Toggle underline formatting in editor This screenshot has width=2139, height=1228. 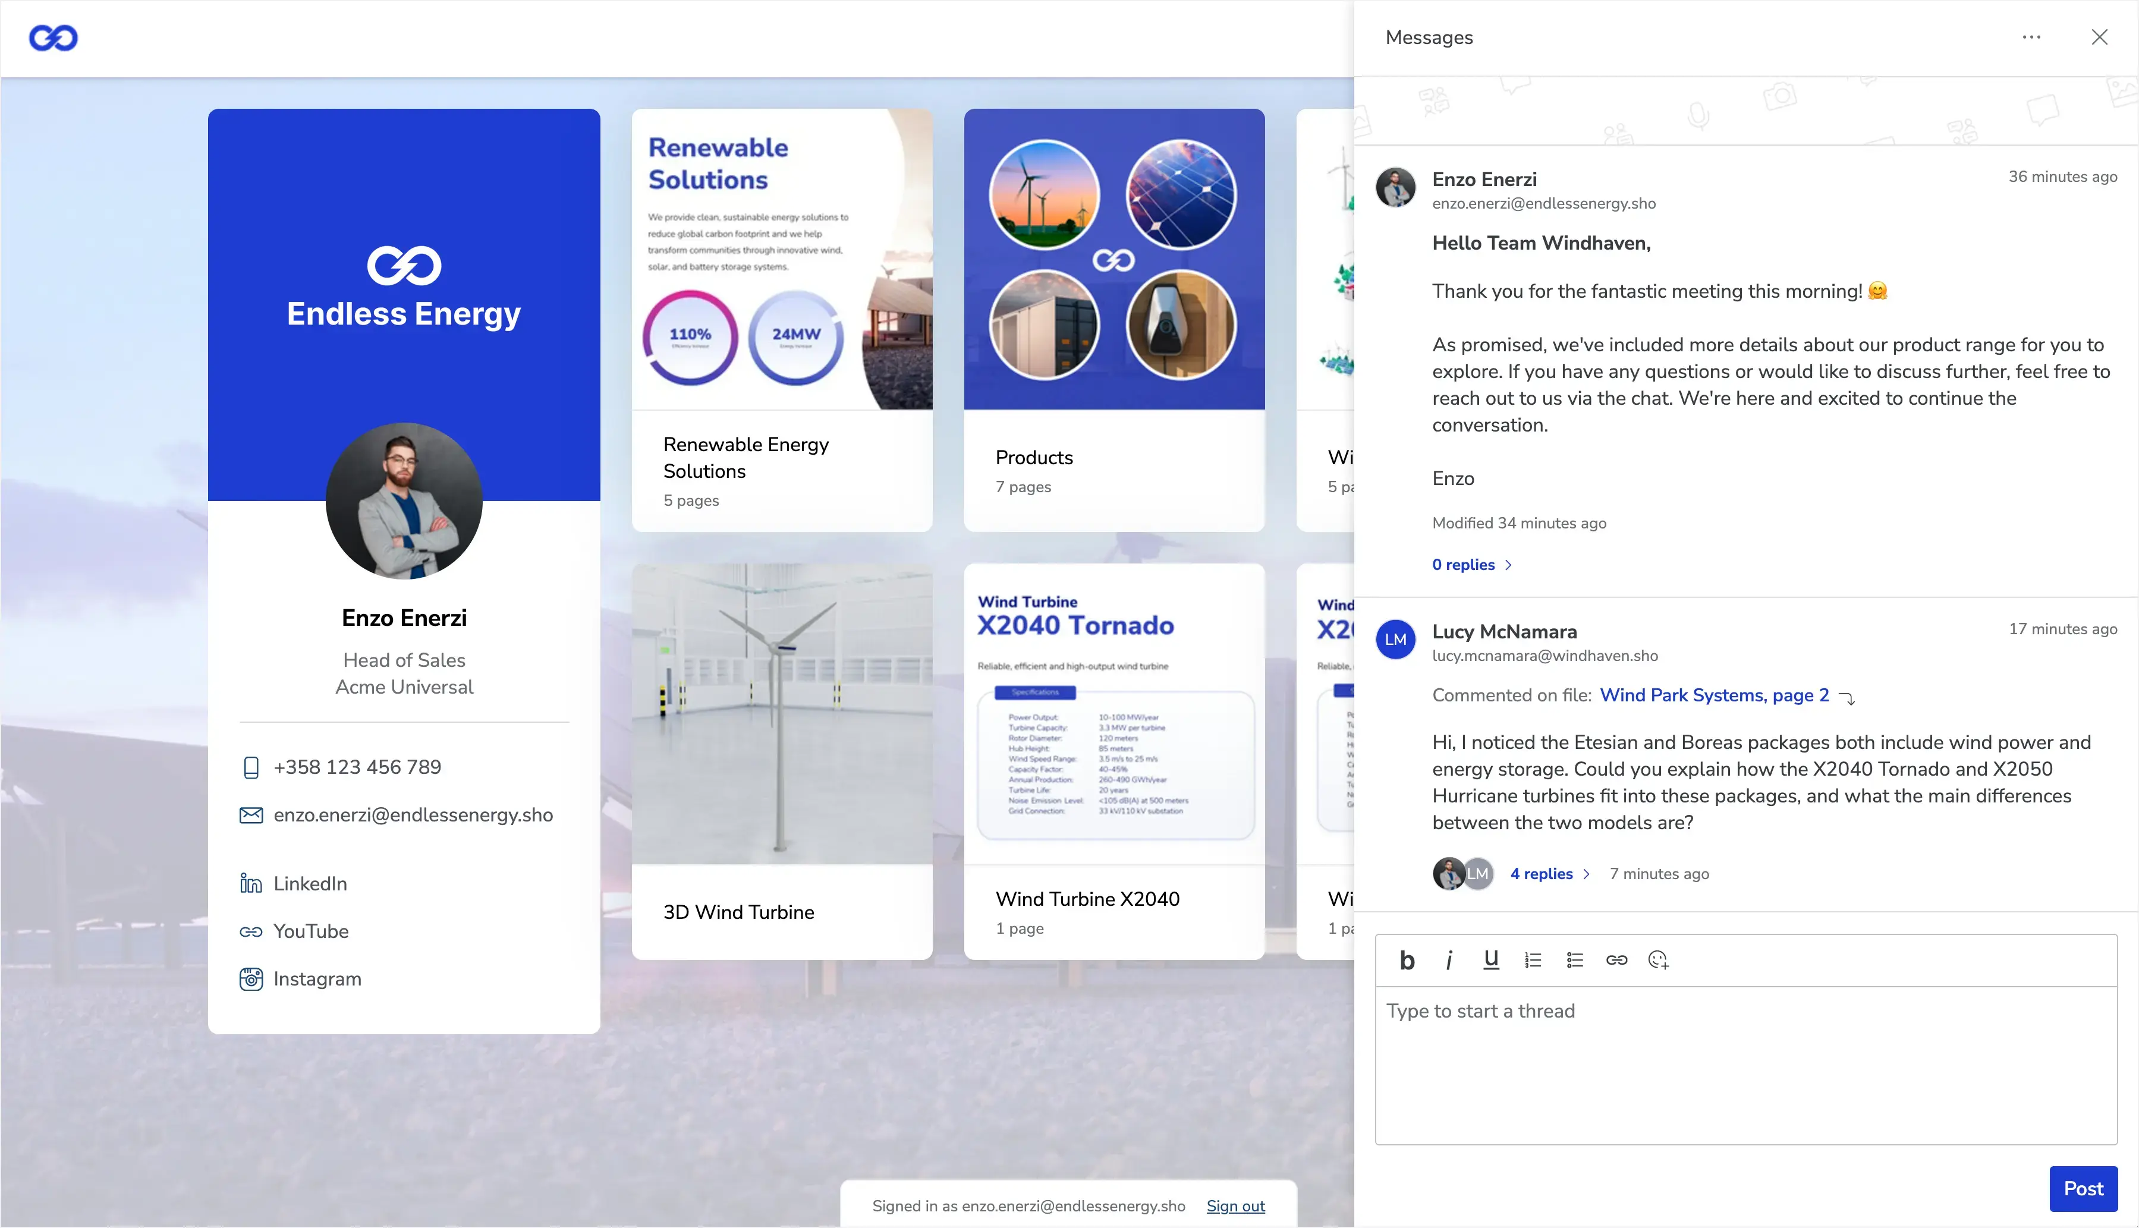point(1490,960)
